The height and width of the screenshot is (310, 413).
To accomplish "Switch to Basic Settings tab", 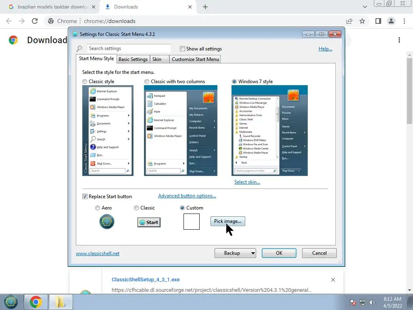I will coord(133,59).
